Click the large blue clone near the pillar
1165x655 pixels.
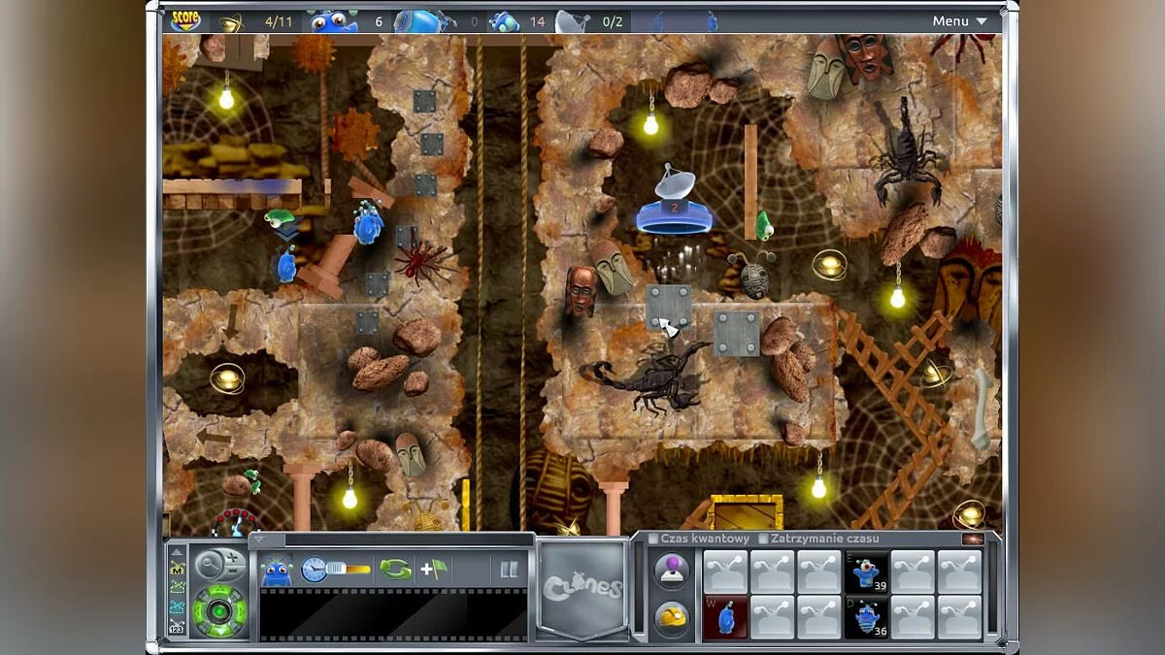pyautogui.click(x=368, y=223)
